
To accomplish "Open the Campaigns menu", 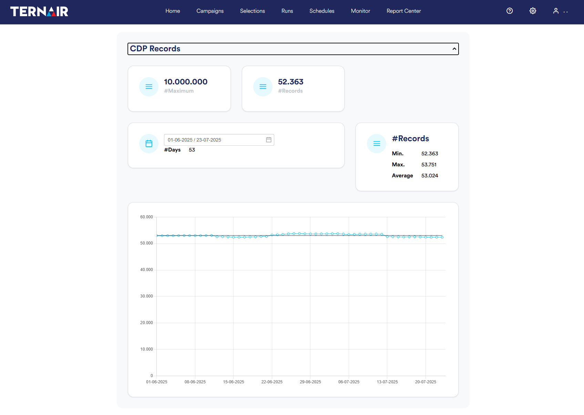I will 210,11.
